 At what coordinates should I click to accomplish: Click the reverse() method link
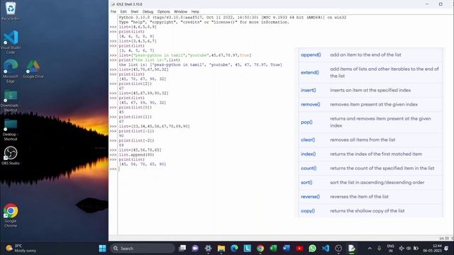point(310,197)
